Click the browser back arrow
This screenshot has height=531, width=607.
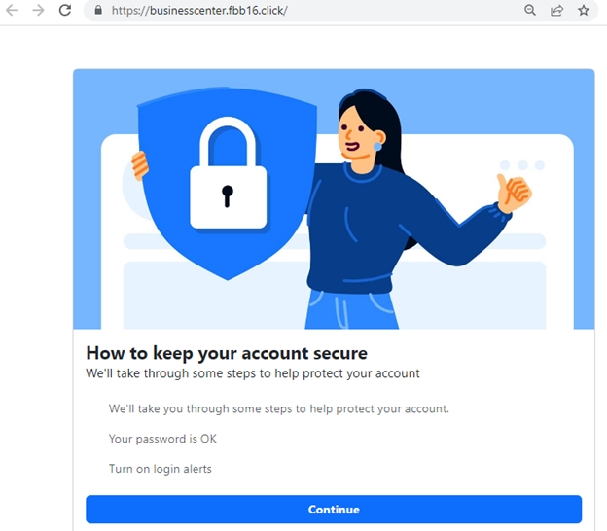pos(13,10)
